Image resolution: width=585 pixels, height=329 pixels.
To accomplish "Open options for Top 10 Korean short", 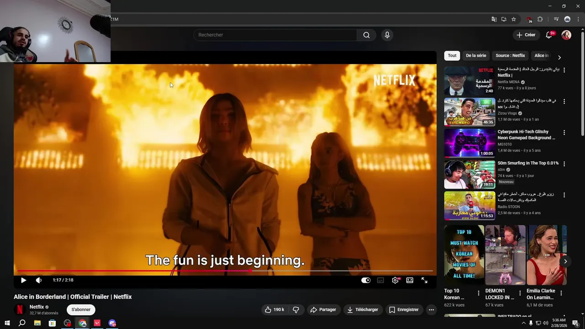I will coord(479,293).
